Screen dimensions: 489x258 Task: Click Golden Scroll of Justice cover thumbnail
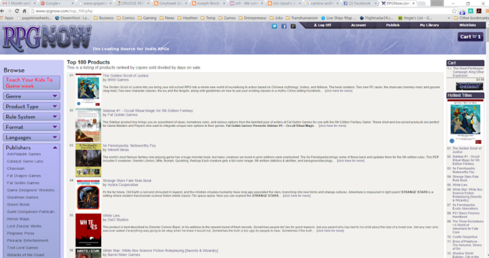click(88, 90)
